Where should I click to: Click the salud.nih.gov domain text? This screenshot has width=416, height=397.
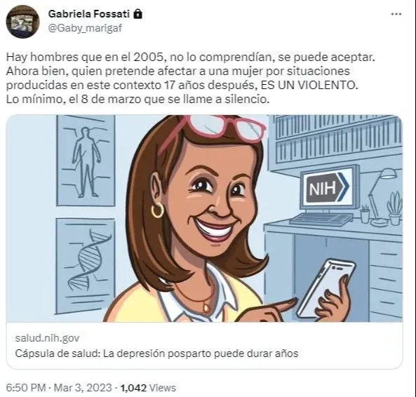click(x=47, y=338)
